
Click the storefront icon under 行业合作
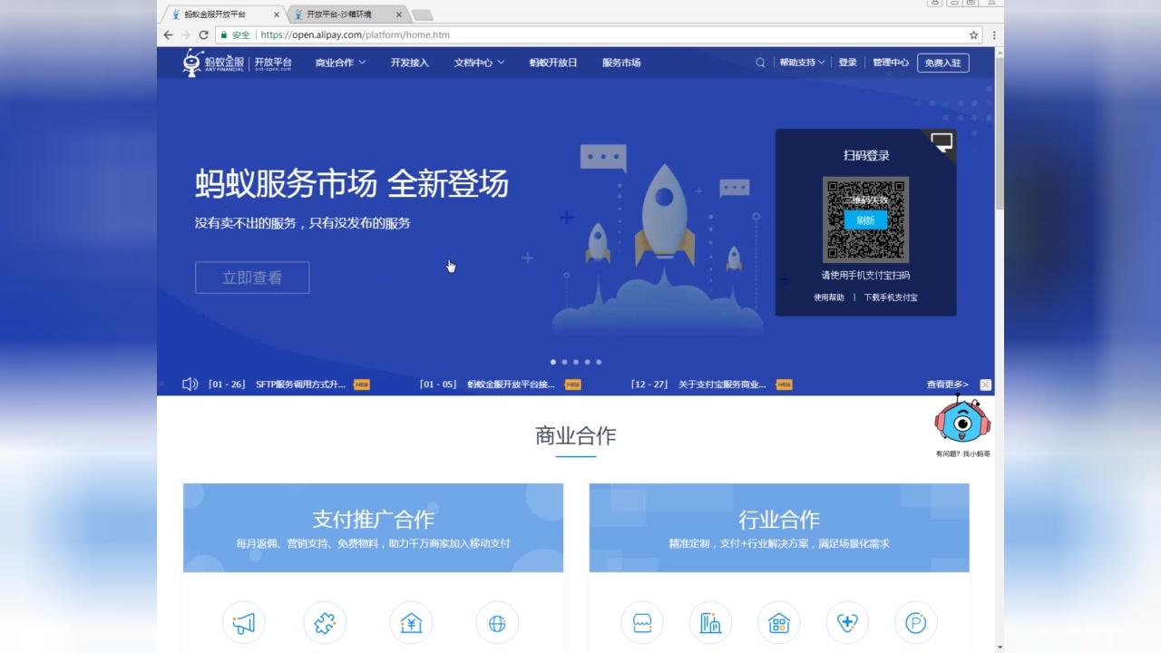point(642,623)
